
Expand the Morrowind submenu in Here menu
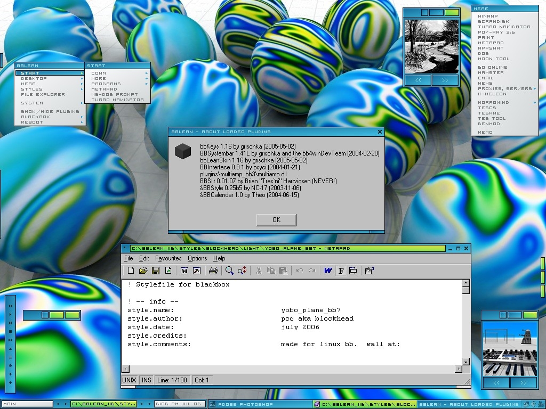pyautogui.click(x=535, y=103)
